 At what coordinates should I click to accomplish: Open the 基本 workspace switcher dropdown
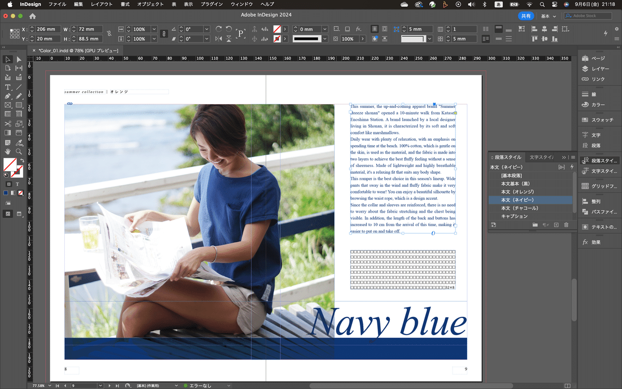548,16
